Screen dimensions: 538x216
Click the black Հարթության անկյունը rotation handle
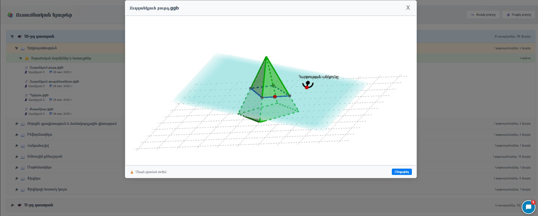pos(308,83)
